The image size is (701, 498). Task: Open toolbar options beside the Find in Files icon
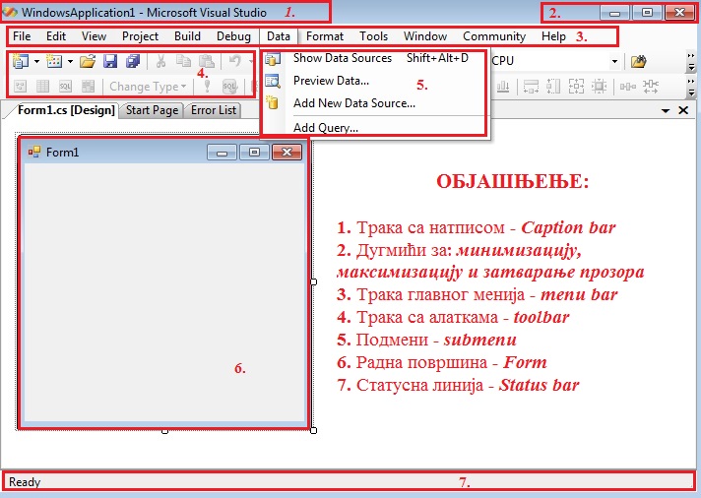[x=691, y=62]
